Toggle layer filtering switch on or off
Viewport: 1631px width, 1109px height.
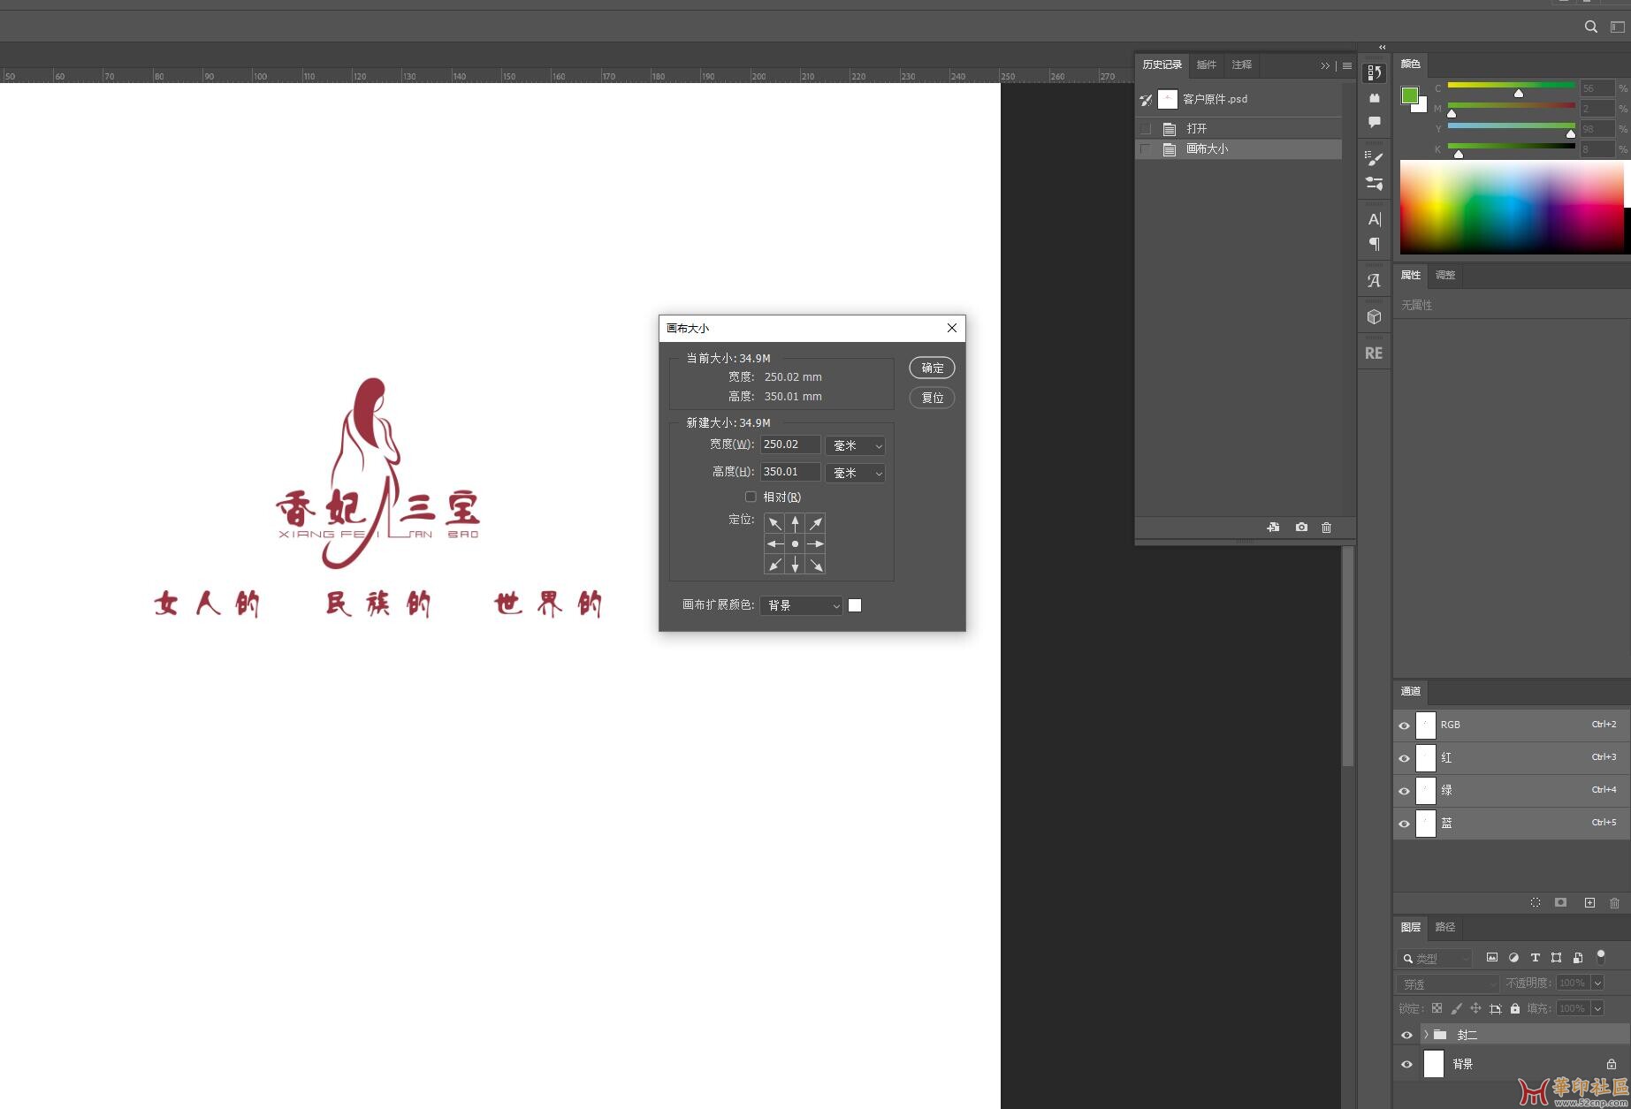[x=1601, y=957]
